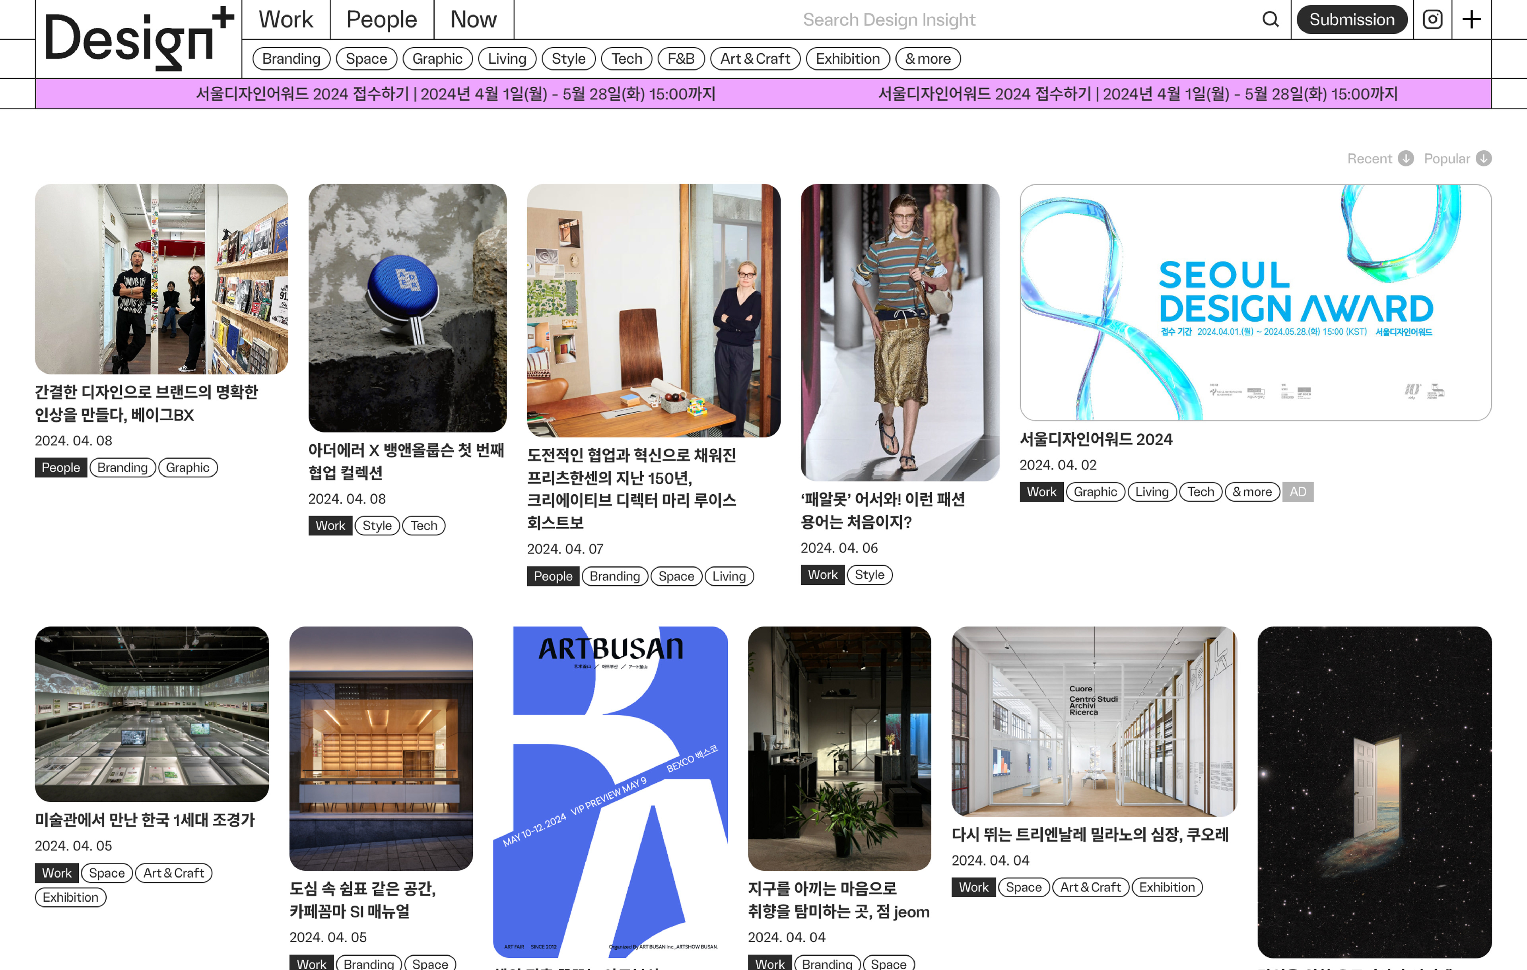The height and width of the screenshot is (970, 1527).
Task: Open article title 간결한 디자인으로 브랜드의 명확한
Action: point(146,403)
